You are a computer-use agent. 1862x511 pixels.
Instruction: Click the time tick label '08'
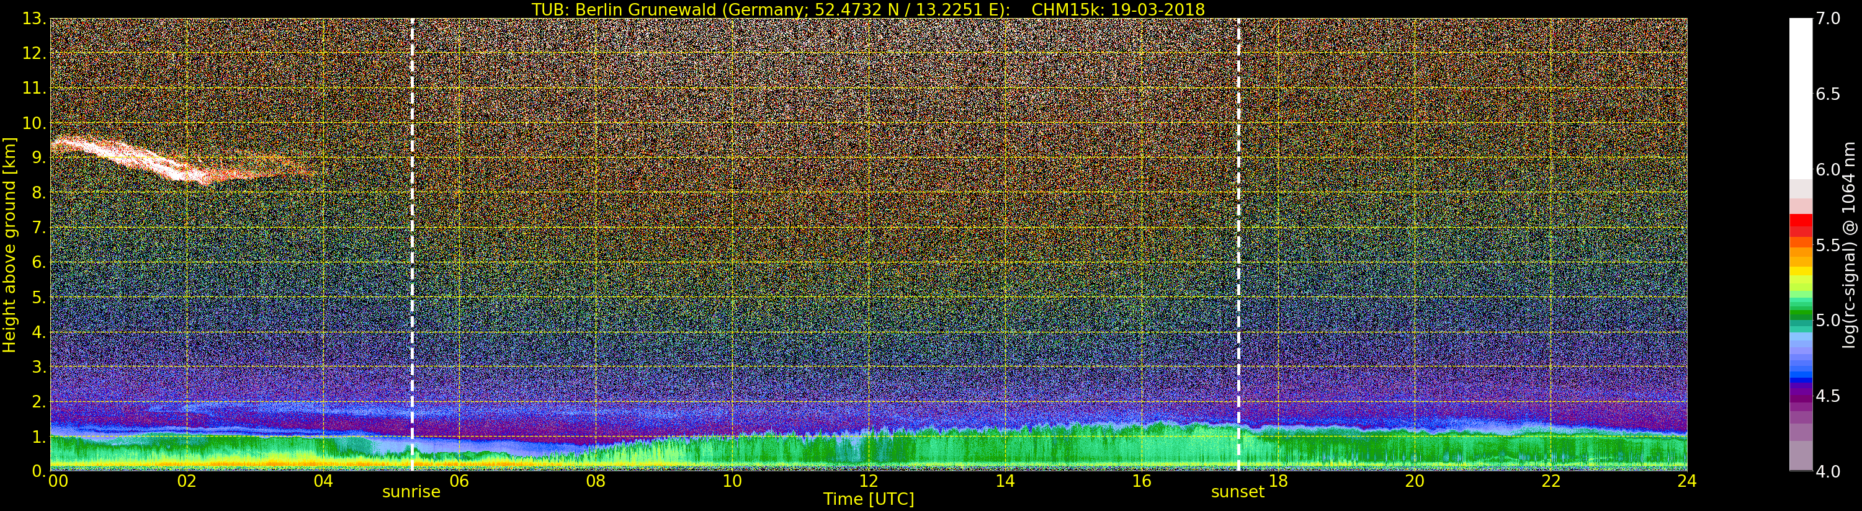[x=596, y=481]
